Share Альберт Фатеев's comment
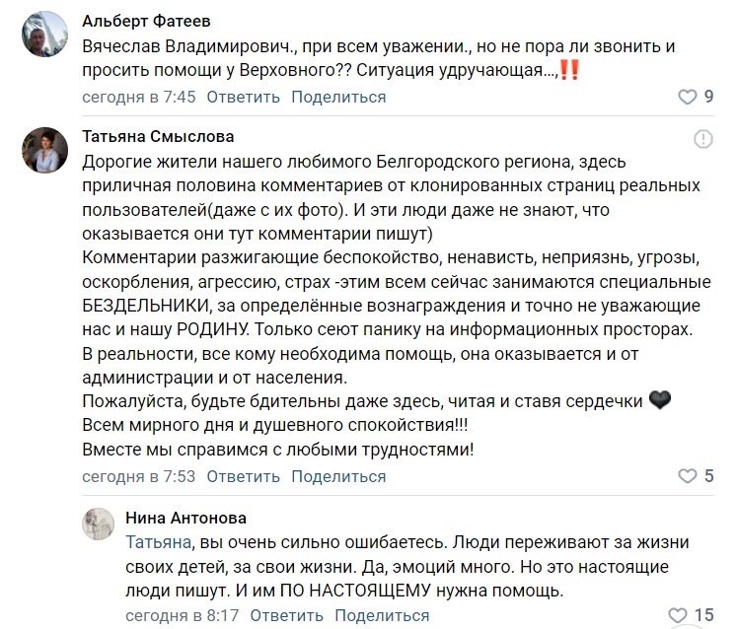 click(x=338, y=97)
